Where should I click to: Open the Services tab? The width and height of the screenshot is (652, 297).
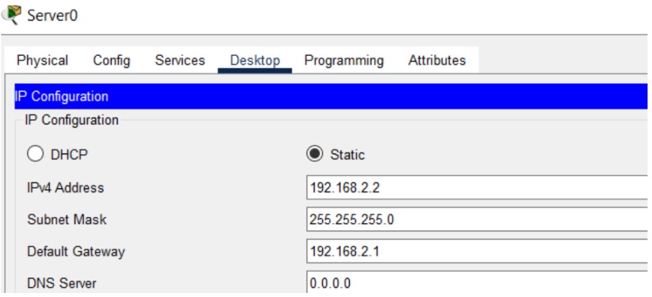click(180, 61)
